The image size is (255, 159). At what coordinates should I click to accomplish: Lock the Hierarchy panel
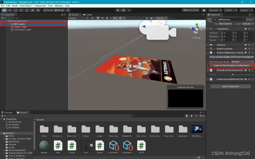pyautogui.click(x=62, y=15)
